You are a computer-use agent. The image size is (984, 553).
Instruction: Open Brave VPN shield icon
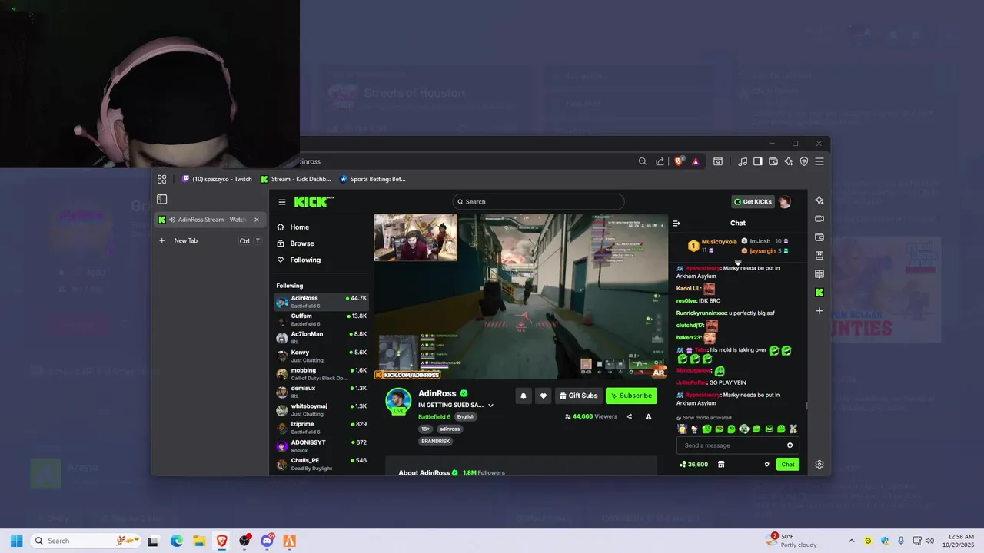[804, 161]
